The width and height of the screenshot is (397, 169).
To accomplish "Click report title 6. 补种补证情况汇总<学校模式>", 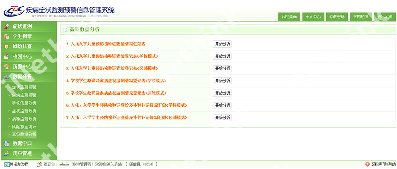I will (126, 105).
